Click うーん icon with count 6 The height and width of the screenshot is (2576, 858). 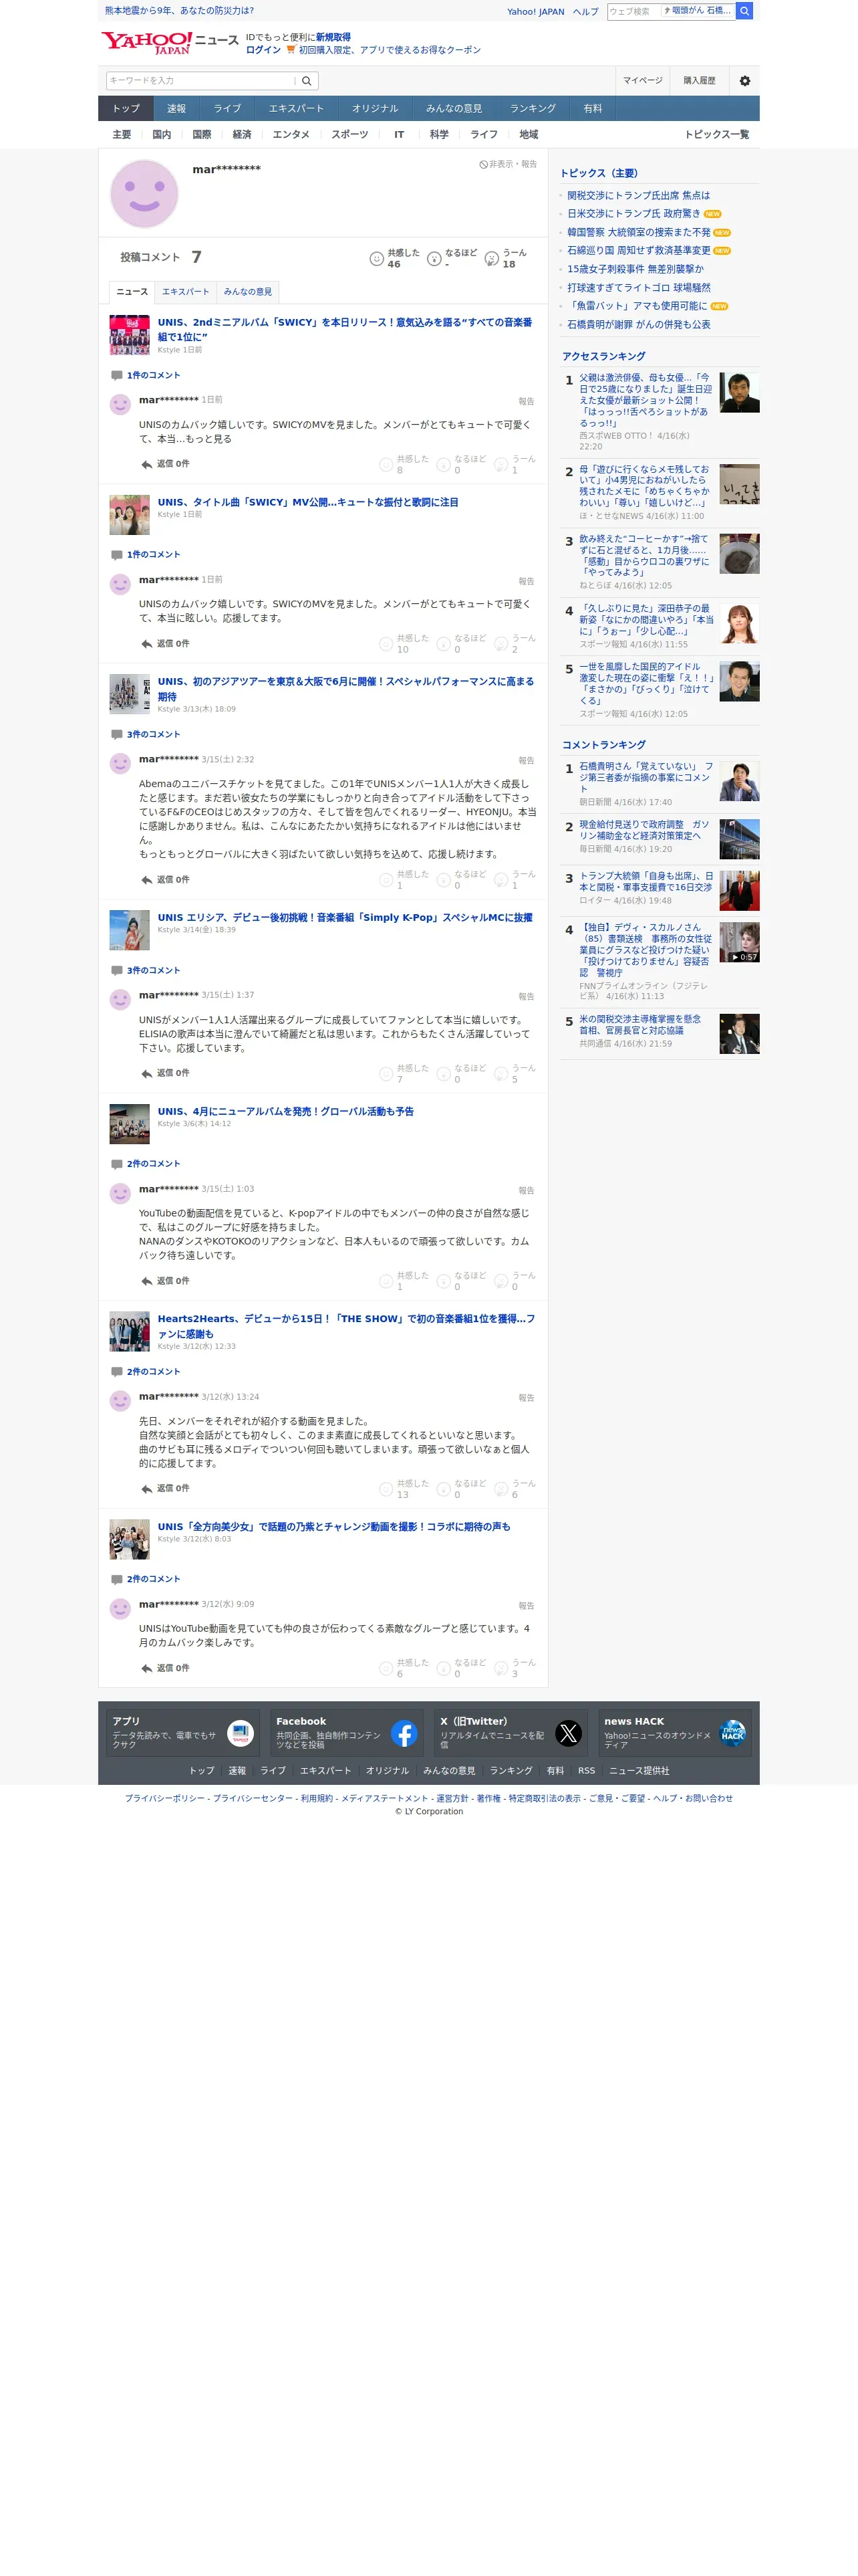coord(500,1489)
